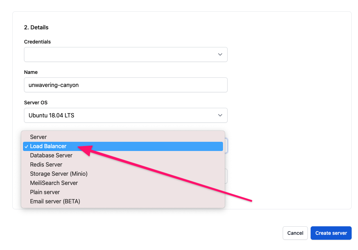Click the Server OS field label
The width and height of the screenshot is (358, 250).
[36, 103]
